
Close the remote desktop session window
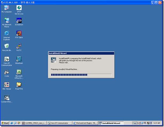tap(160, 3)
